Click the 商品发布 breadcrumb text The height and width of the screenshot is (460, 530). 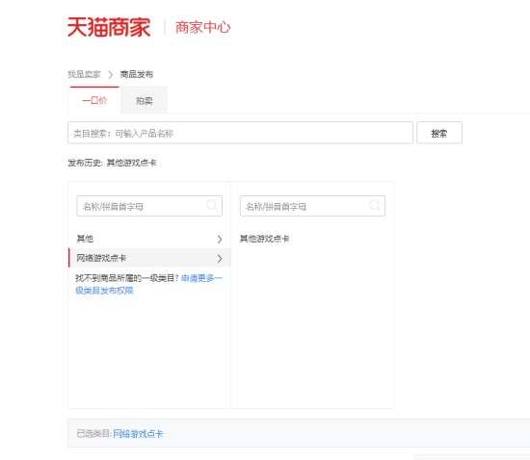pos(137,74)
